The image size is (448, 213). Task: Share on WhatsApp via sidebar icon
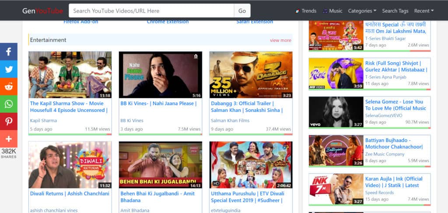click(x=9, y=104)
